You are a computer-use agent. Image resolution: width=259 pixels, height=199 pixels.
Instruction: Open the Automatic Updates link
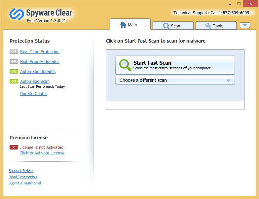coord(38,71)
